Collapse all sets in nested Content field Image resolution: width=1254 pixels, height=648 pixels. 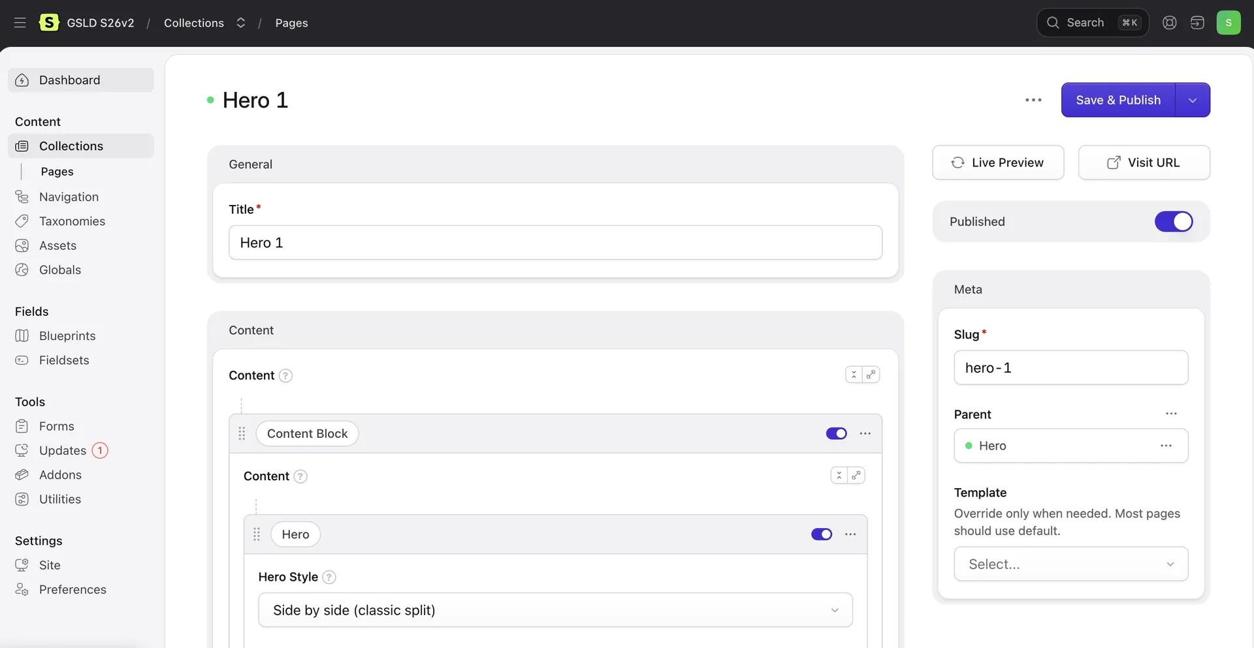click(839, 475)
